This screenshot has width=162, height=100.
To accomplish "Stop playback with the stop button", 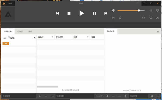I will (69, 13).
